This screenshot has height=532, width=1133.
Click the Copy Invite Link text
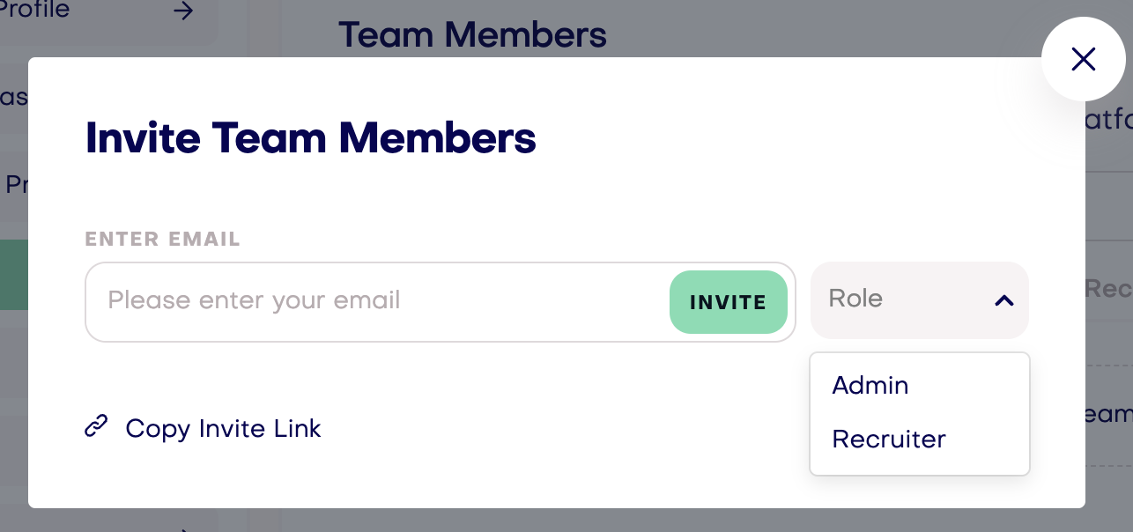tap(223, 428)
